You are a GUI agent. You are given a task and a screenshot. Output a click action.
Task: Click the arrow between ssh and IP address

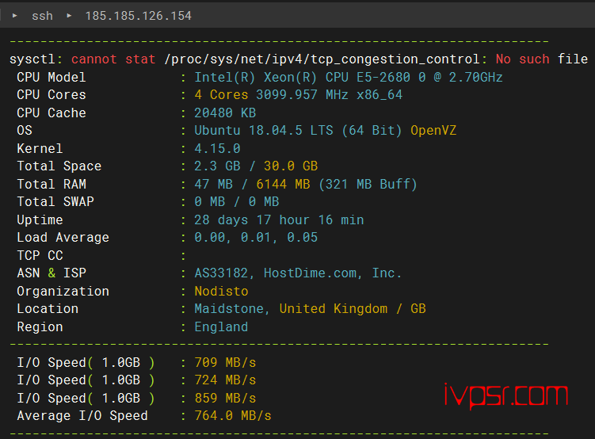(x=69, y=16)
